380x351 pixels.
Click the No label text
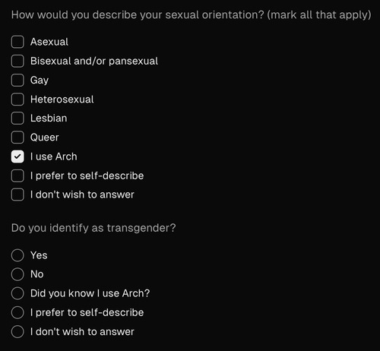(37, 274)
